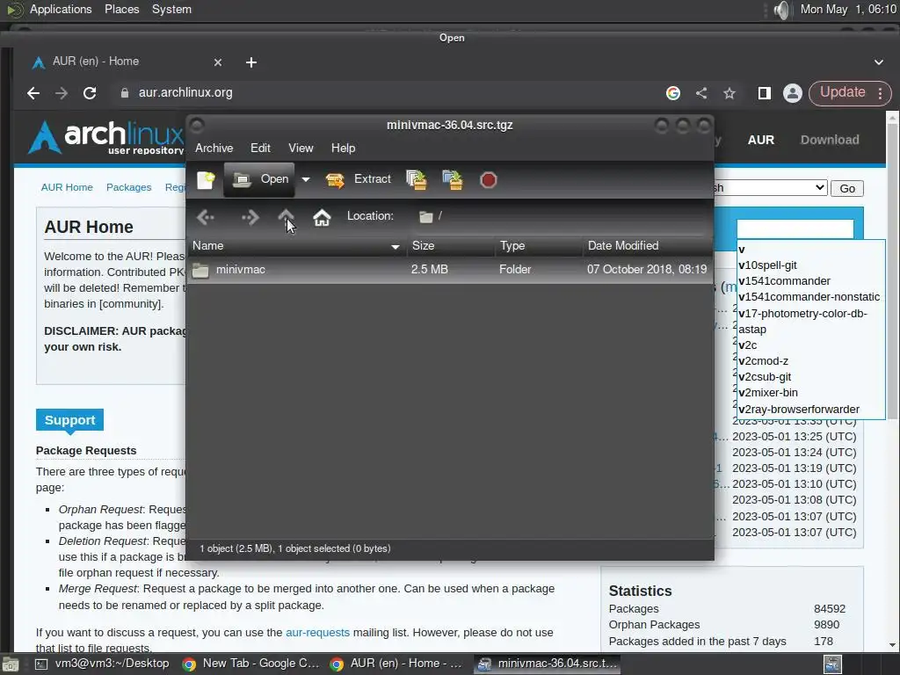Open the System menu
The height and width of the screenshot is (675, 900).
point(171,9)
